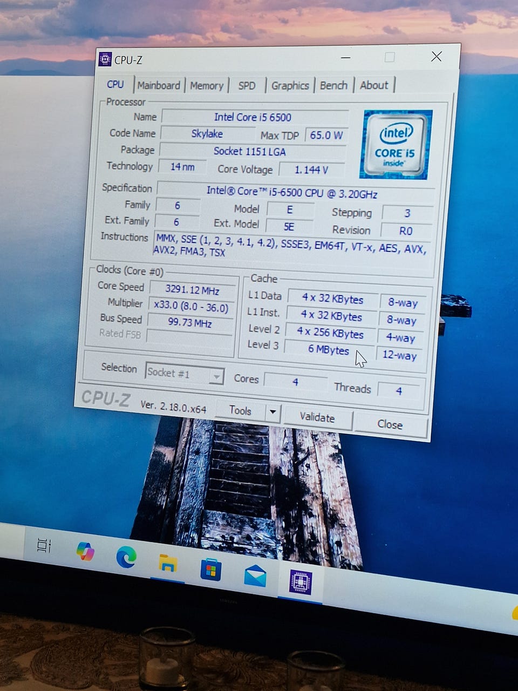The height and width of the screenshot is (691, 518).
Task: Click the Close button at bottom
Action: pyautogui.click(x=390, y=424)
